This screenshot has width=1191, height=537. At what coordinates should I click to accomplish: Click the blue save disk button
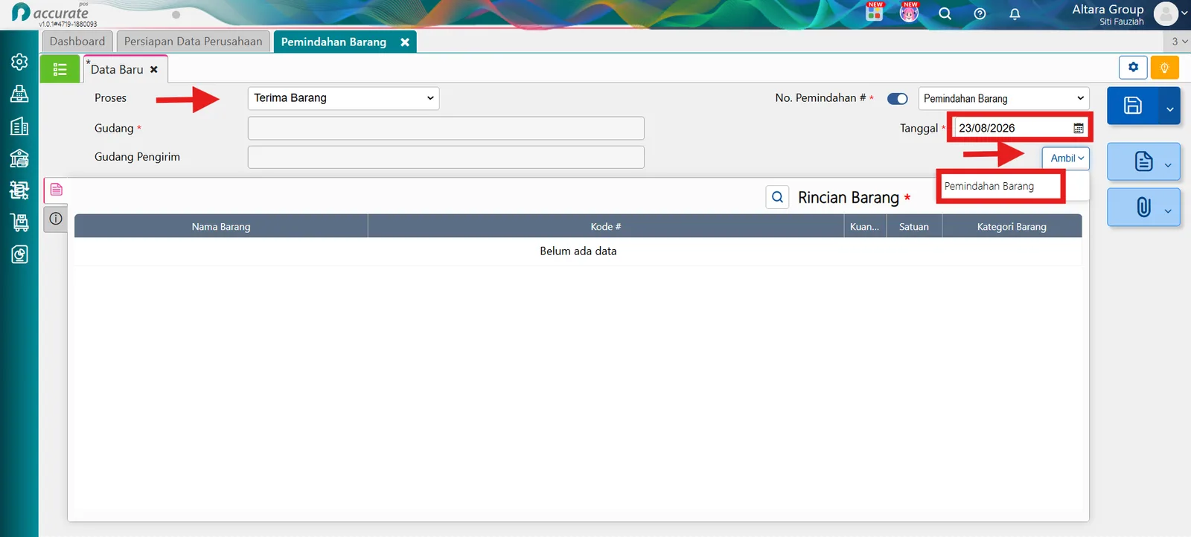1132,106
